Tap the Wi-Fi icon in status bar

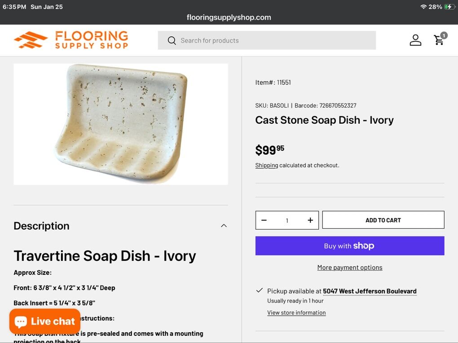click(x=423, y=7)
